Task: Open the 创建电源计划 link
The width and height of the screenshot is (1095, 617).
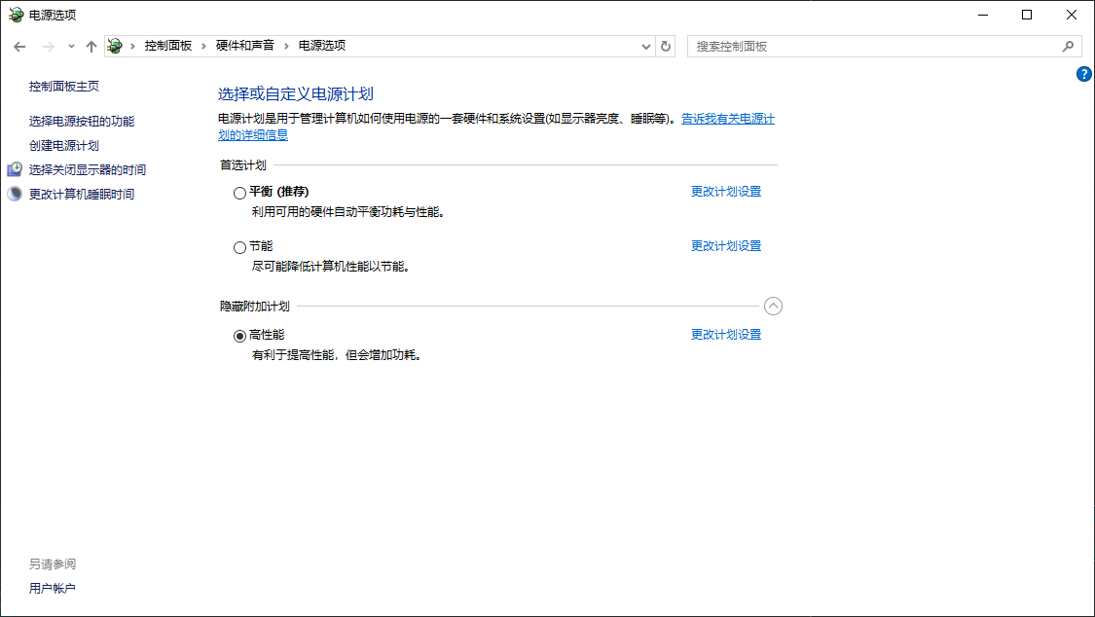Action: point(64,145)
